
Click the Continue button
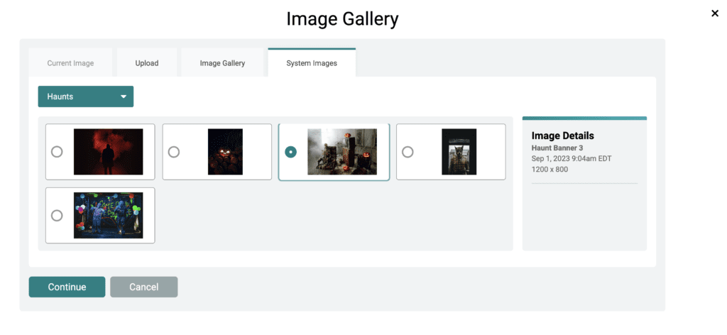pos(67,287)
